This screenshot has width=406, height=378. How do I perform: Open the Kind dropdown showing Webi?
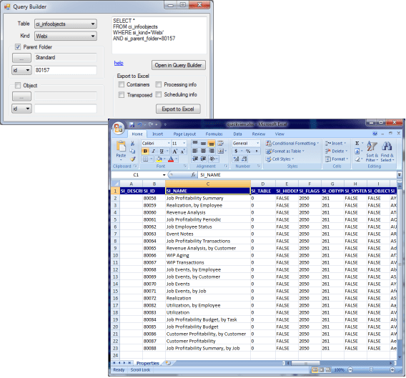click(66, 36)
